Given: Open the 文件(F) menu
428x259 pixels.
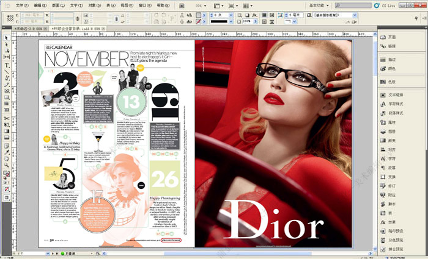Looking at the screenshot, I should [x=23, y=5].
